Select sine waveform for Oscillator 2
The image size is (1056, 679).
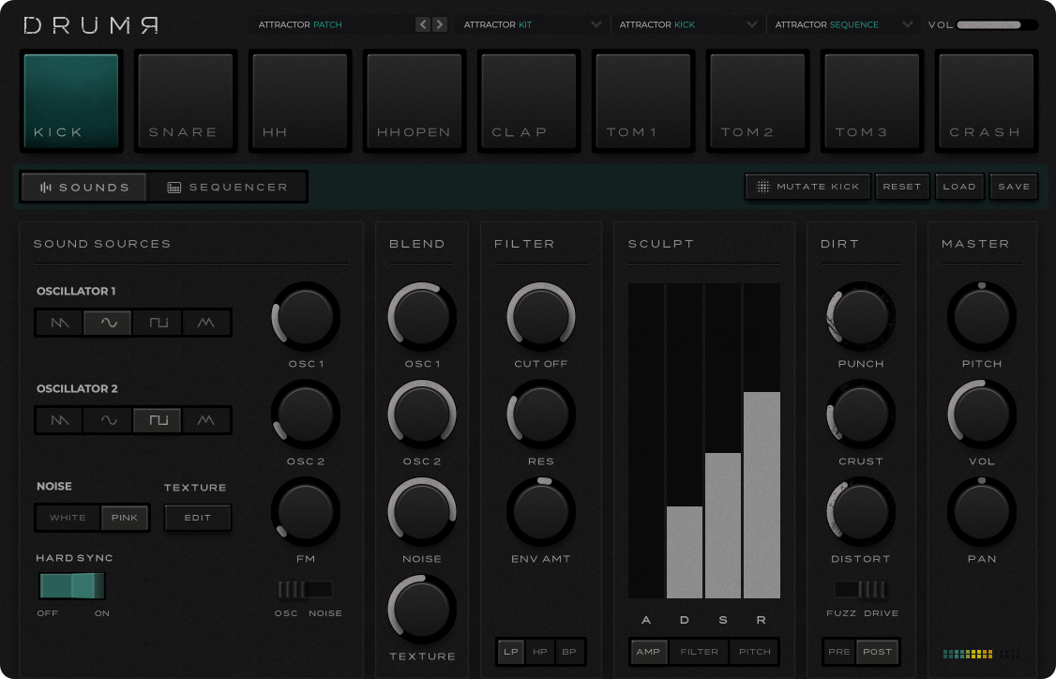coord(109,420)
